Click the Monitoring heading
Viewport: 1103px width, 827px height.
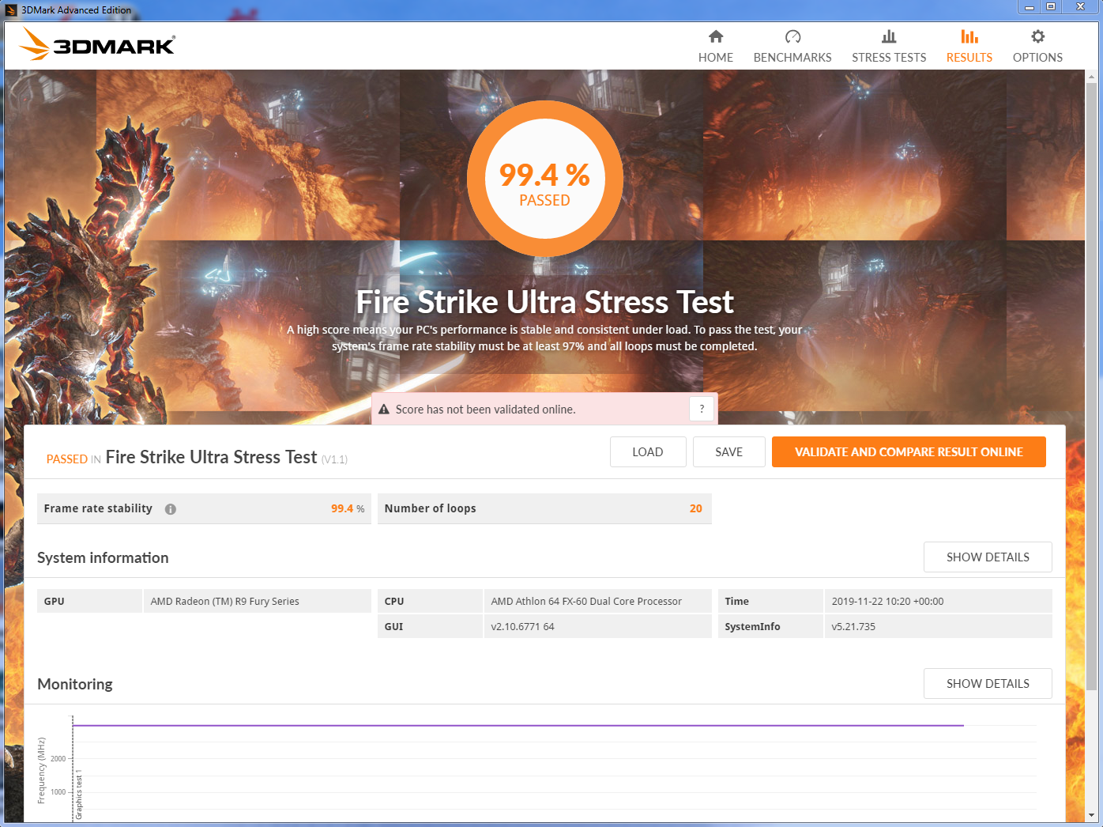tap(75, 685)
